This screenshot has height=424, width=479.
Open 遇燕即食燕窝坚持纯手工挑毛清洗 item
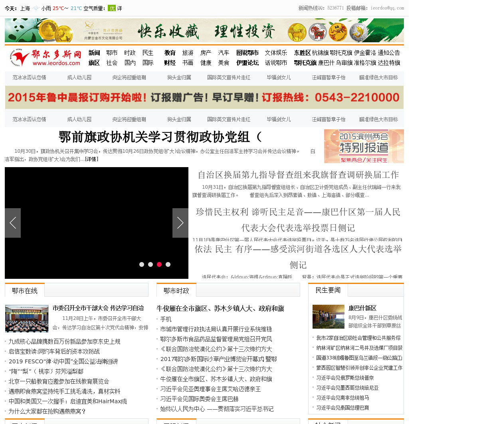pos(64,391)
